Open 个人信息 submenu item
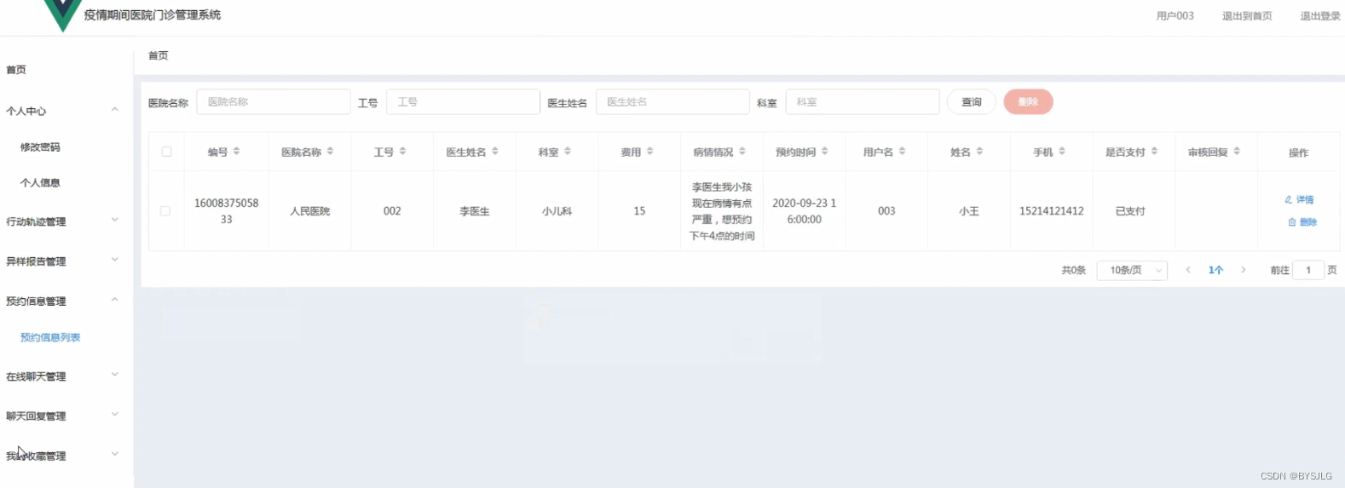The height and width of the screenshot is (488, 1345). click(40, 183)
